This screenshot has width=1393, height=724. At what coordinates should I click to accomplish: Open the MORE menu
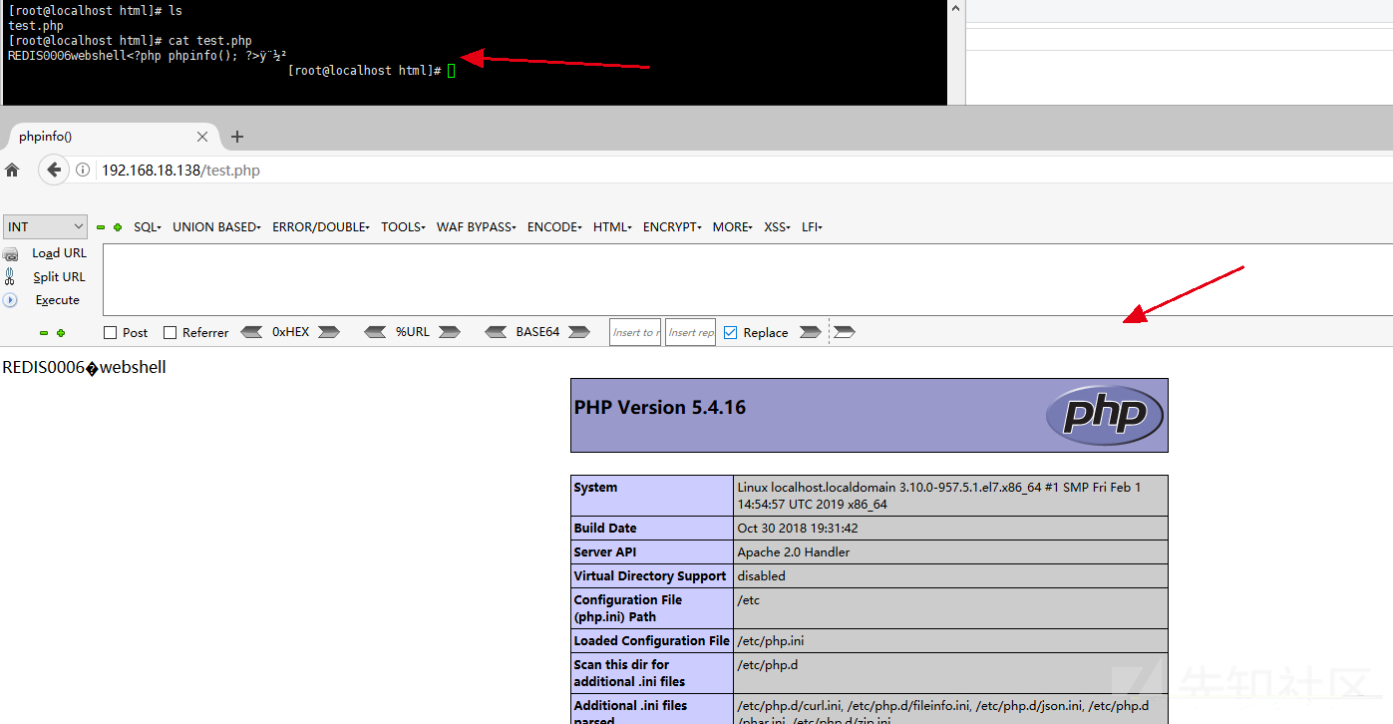734,227
